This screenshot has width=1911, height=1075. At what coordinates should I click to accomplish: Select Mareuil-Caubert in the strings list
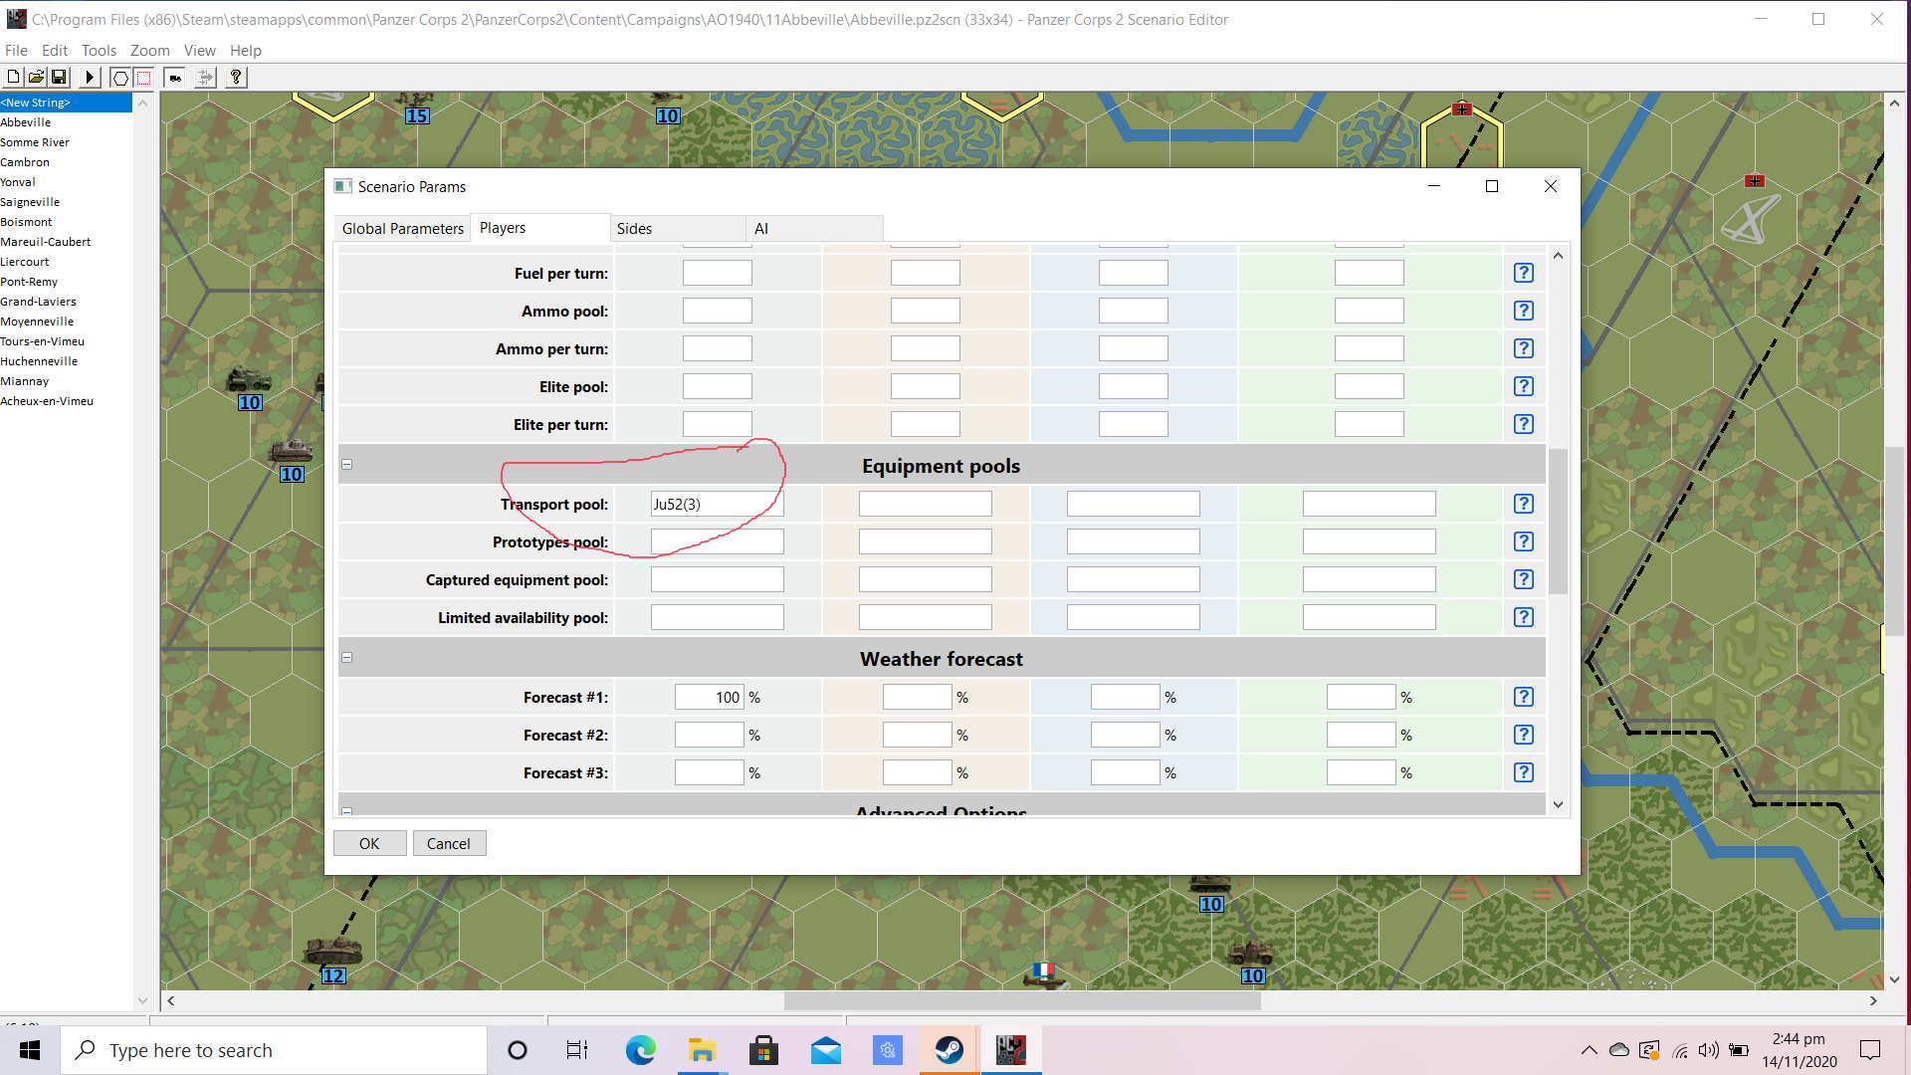(66, 242)
